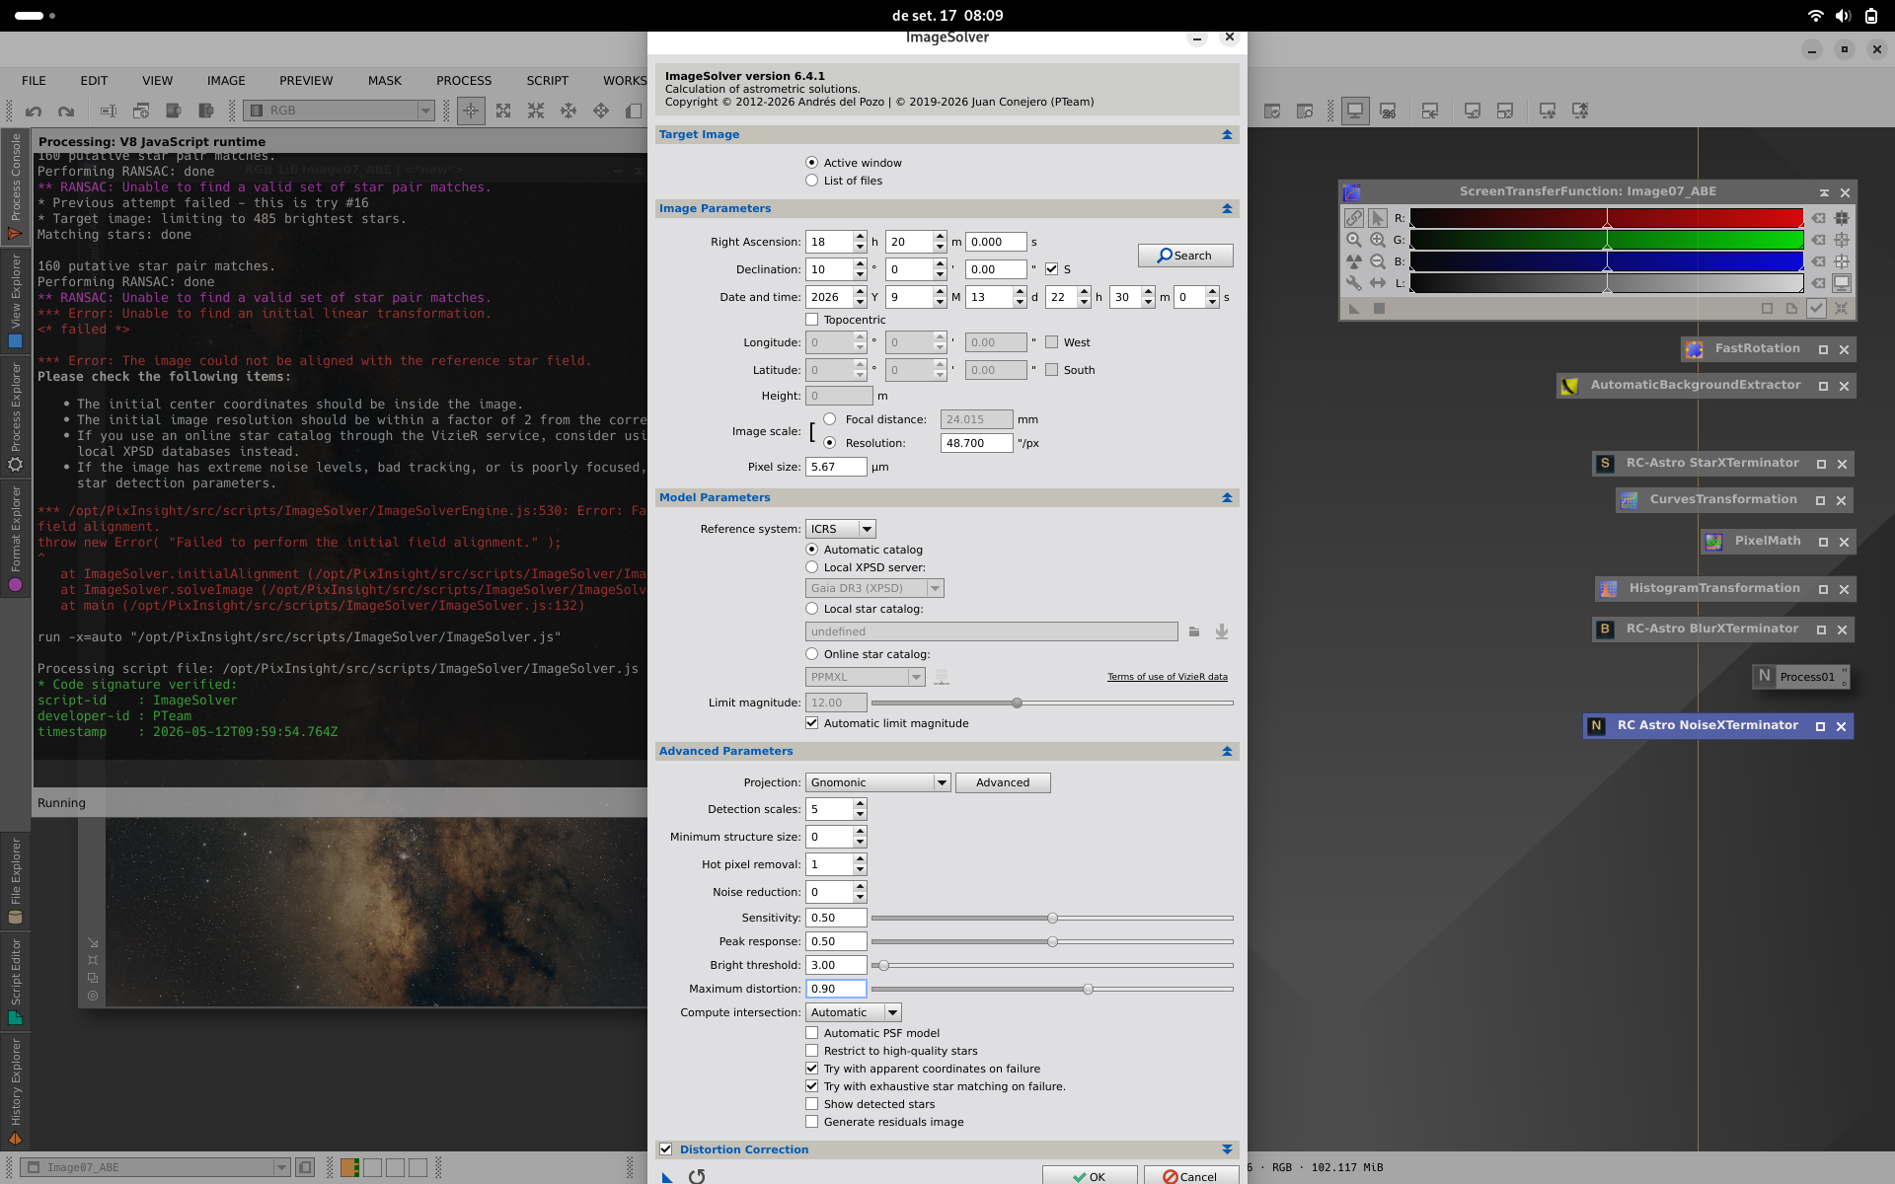
Task: Open Terms of use of VizieR data link
Action: (1167, 677)
